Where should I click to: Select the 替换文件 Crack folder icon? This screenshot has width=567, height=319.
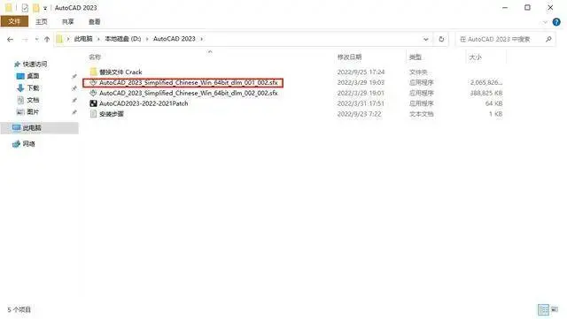pos(93,72)
